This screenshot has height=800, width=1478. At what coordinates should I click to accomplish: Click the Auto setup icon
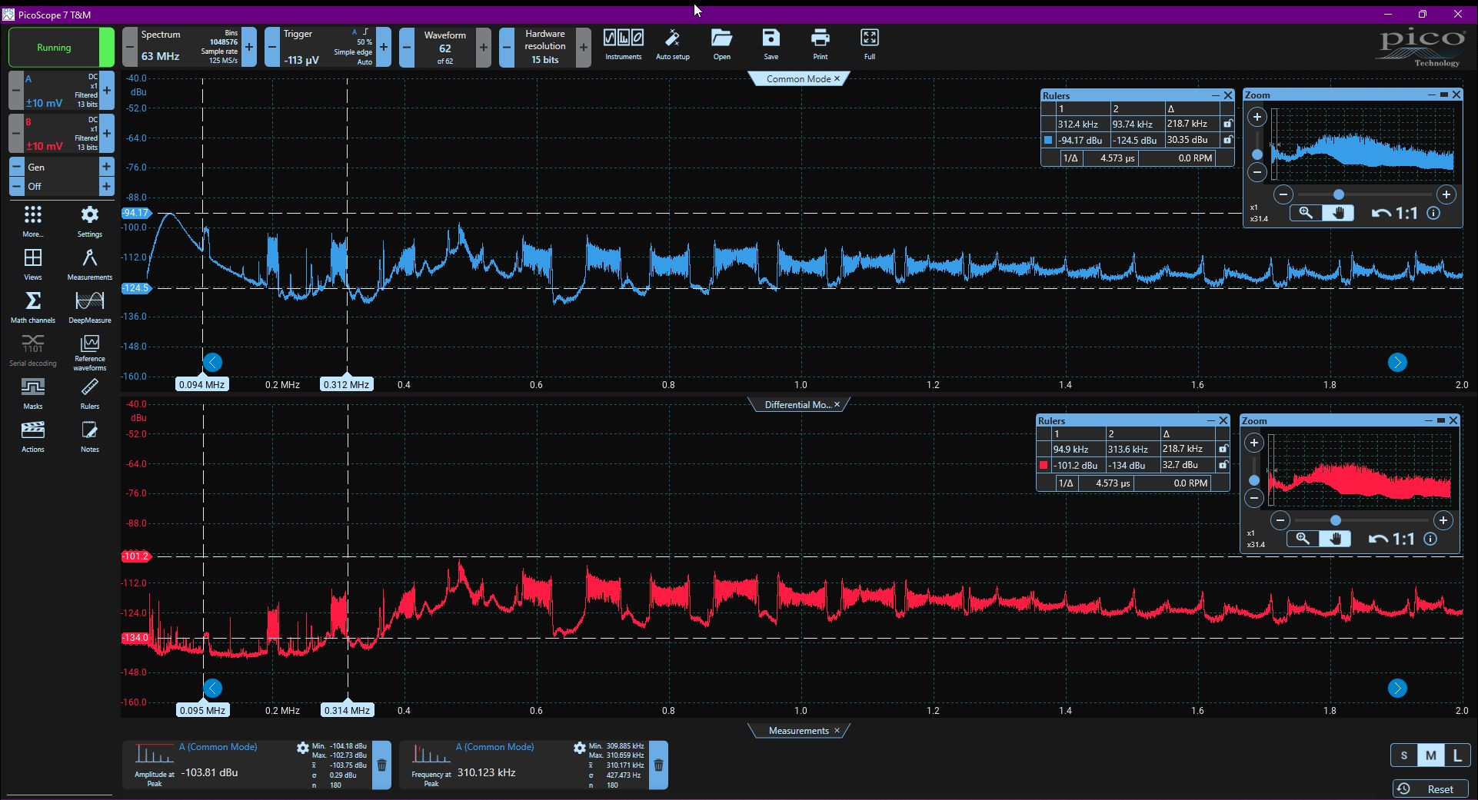672,45
